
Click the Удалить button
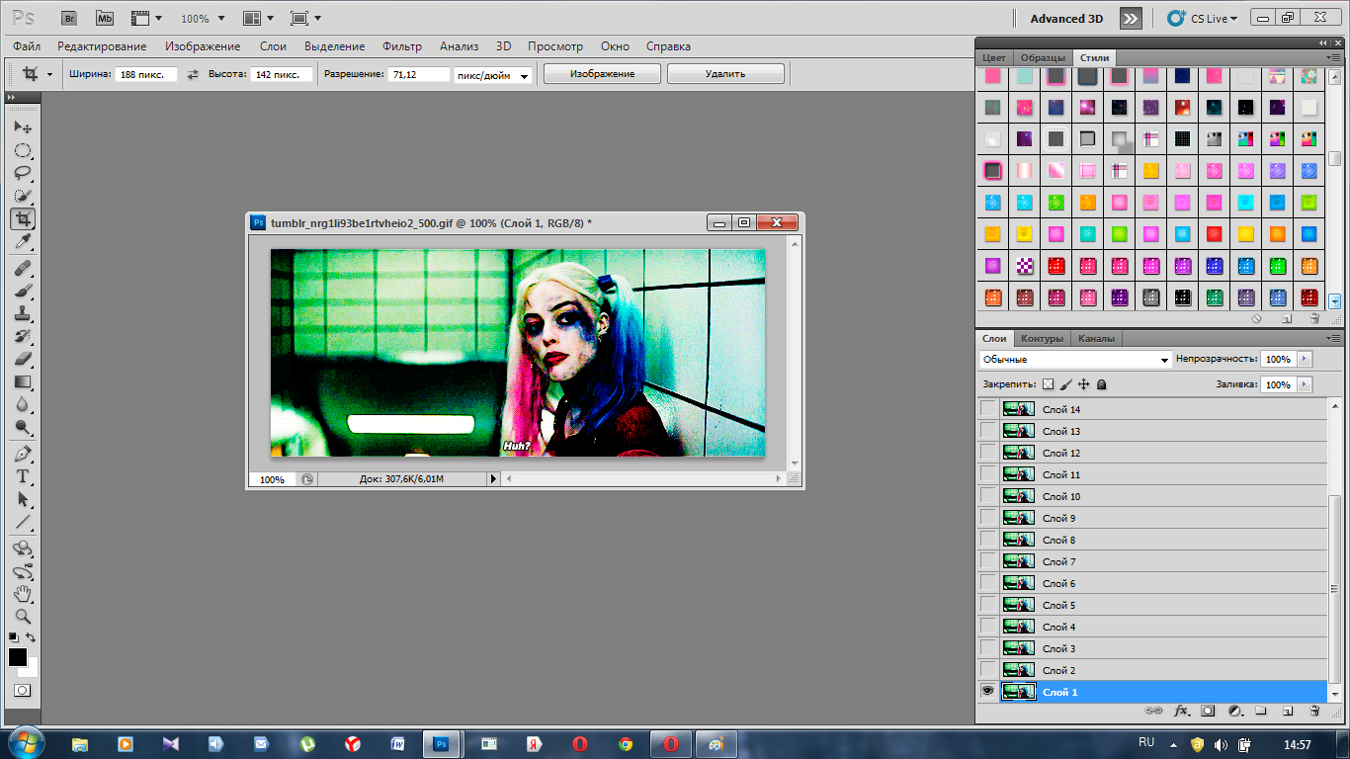click(725, 74)
